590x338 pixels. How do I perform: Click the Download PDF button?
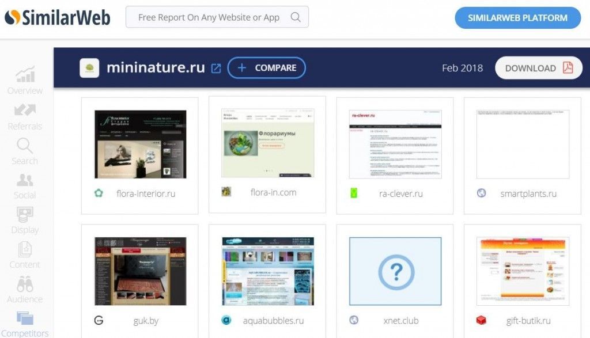(x=538, y=68)
